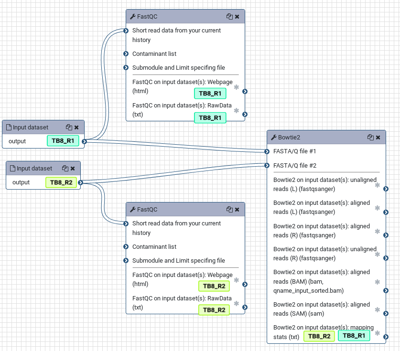Click the output connector of TB8_R1 input dataset
This screenshot has width=400, height=351.
[84, 141]
